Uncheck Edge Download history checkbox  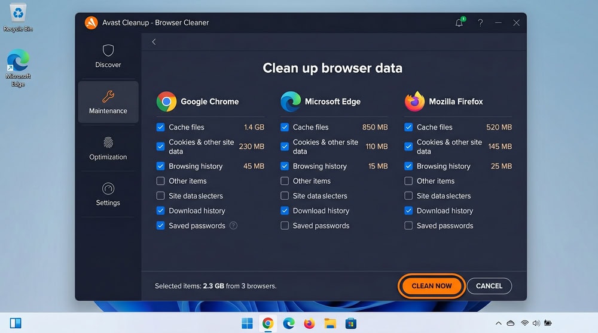pyautogui.click(x=285, y=211)
